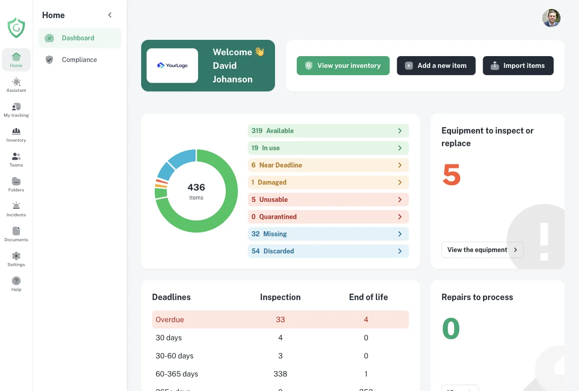
Task: Click the green shield app logo
Action: coord(16,28)
